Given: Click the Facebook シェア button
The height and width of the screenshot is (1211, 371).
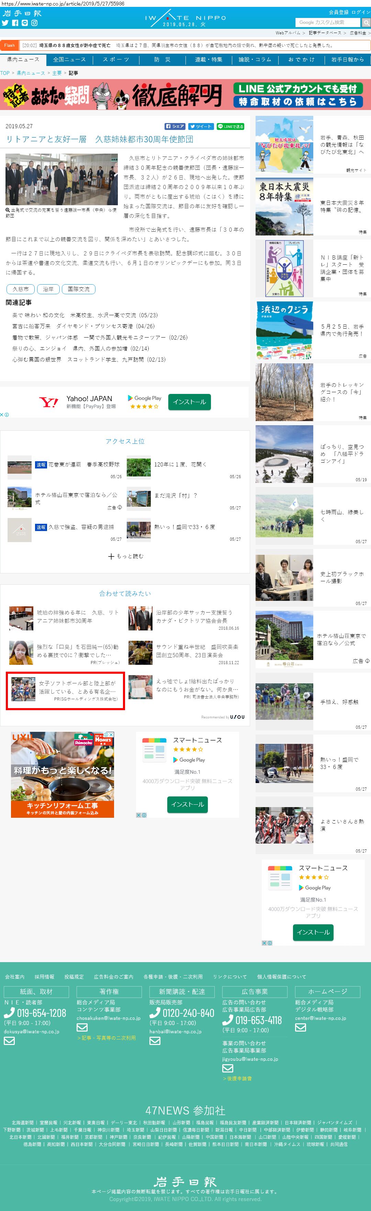Looking at the screenshot, I should pyautogui.click(x=175, y=126).
